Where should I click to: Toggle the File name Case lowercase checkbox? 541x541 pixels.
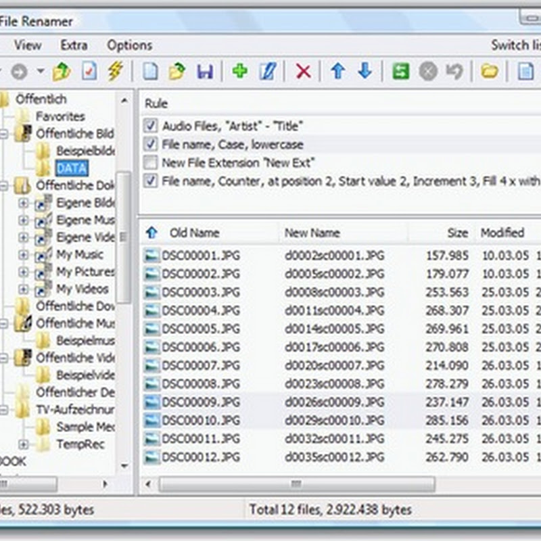tap(151, 144)
